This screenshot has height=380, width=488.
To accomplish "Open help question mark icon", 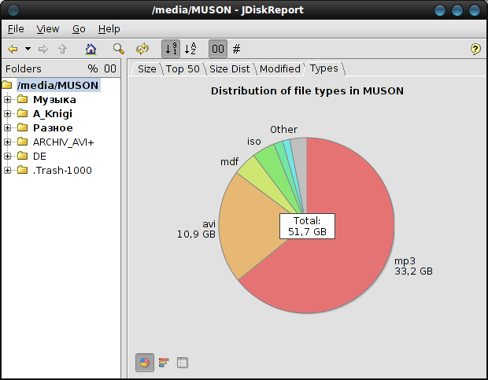I will (x=475, y=49).
